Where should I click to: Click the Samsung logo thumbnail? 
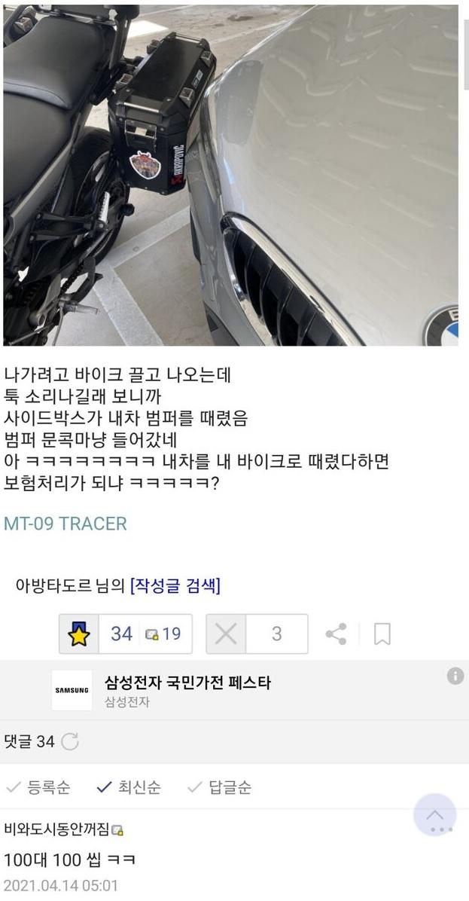(72, 689)
